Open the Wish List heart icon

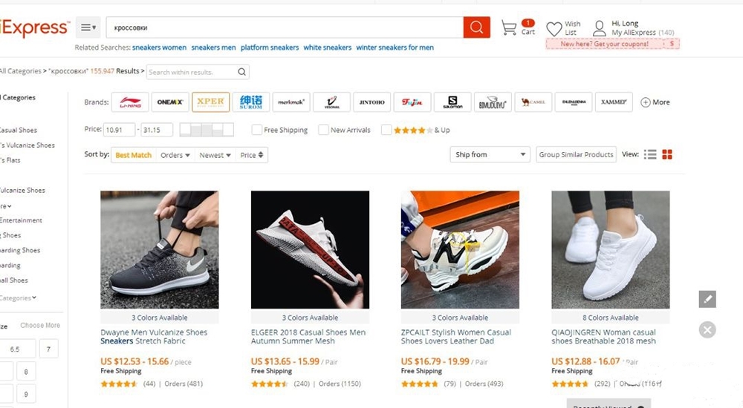[554, 29]
